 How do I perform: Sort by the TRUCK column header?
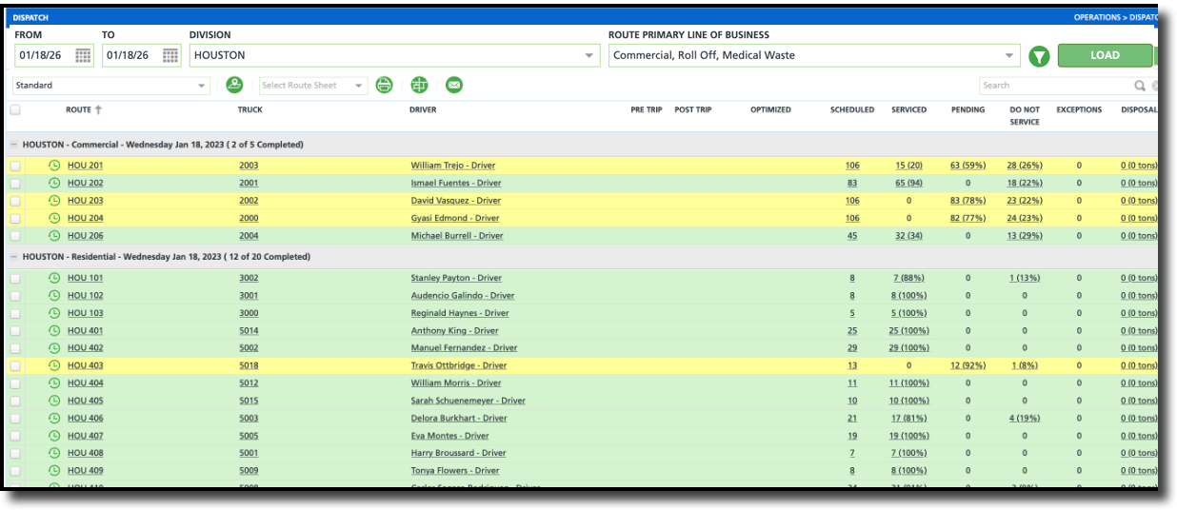249,109
